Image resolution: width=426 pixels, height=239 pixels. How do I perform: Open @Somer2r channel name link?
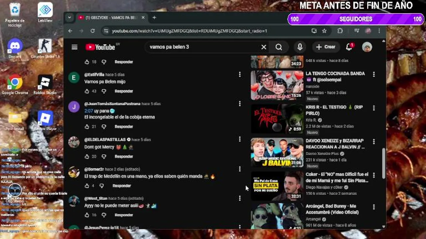click(94, 169)
